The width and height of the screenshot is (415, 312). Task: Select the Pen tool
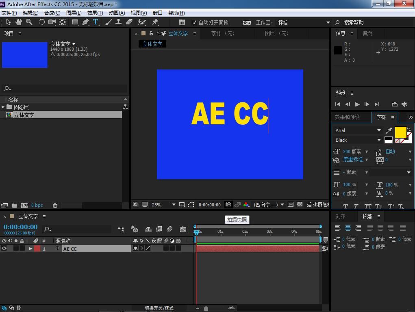point(85,22)
